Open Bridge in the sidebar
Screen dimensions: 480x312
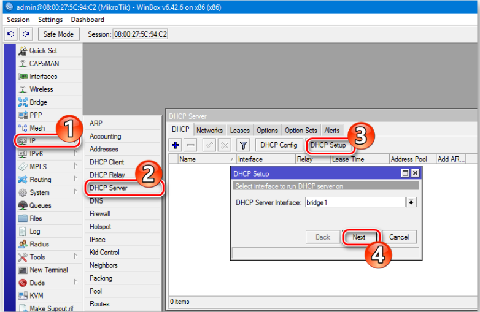(x=49, y=102)
